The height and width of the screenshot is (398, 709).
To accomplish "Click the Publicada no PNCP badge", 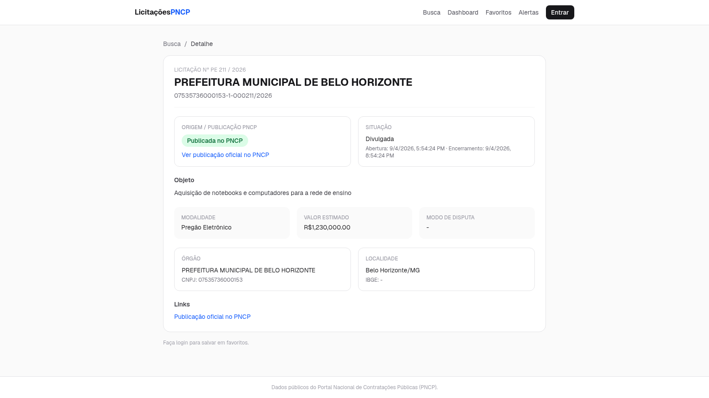I will [x=215, y=141].
